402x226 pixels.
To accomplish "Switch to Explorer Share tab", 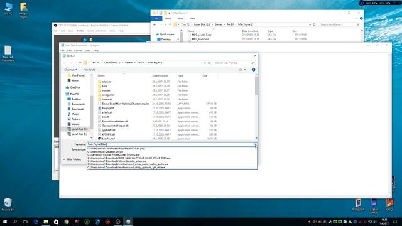I will (180, 18).
